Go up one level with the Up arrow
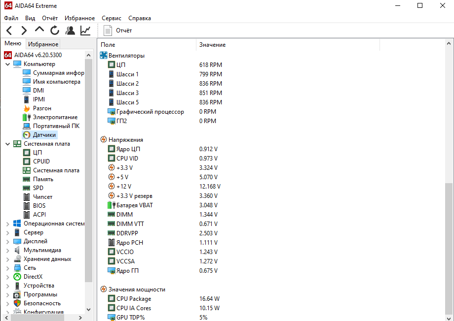 coord(39,29)
